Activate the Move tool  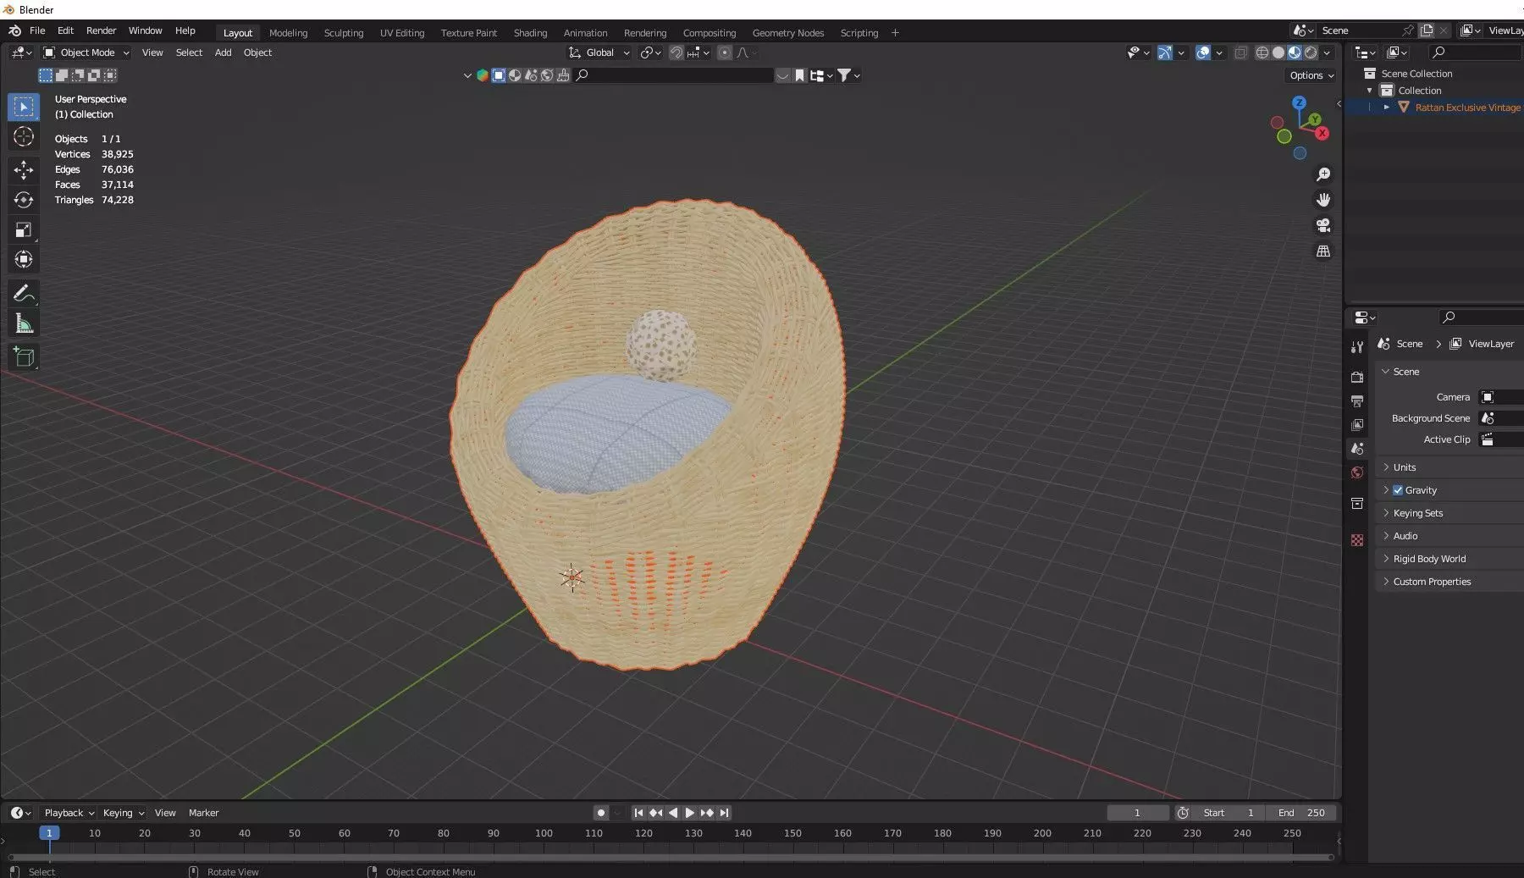pos(24,170)
